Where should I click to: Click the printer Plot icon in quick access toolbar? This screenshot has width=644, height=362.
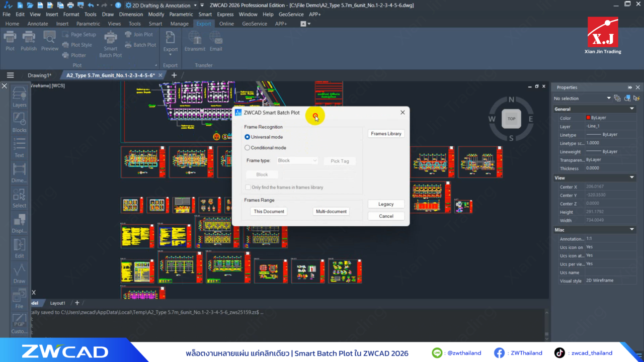70,5
